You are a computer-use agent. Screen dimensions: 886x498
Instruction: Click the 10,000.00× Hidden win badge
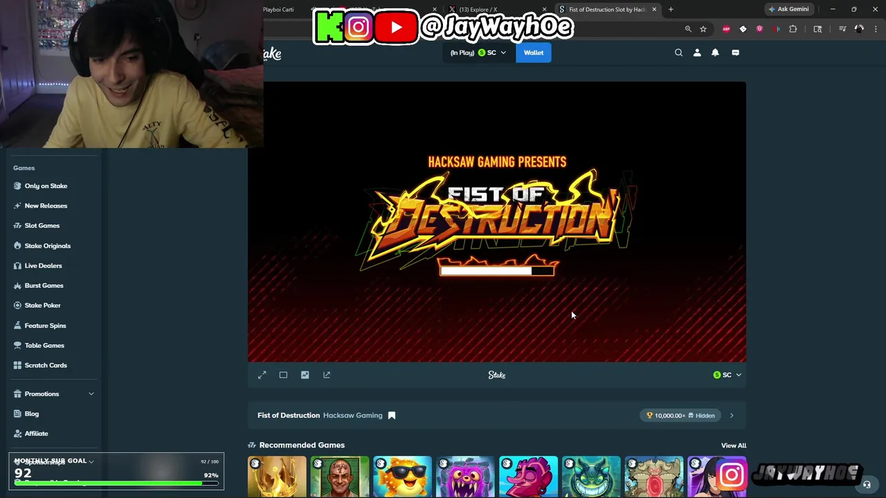681,416
